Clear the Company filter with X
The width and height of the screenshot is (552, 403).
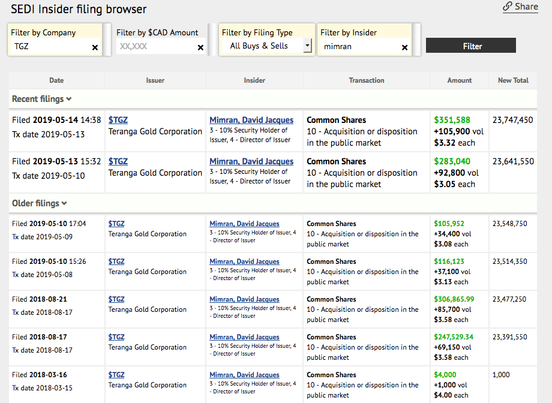(x=95, y=47)
